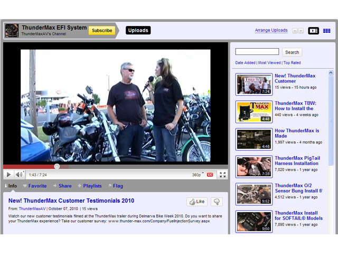Click the Search button

(292, 52)
